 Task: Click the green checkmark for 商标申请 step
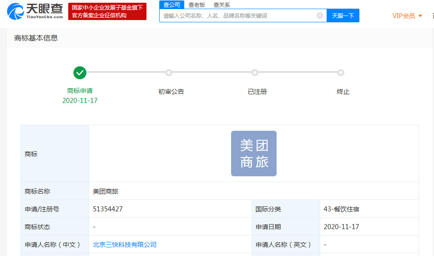coord(80,73)
